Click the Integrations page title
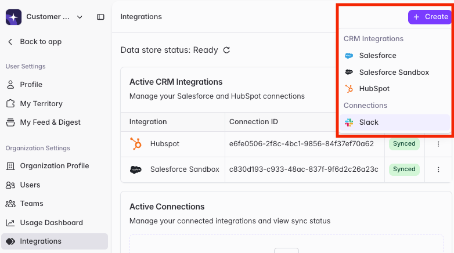The width and height of the screenshot is (454, 253). [x=141, y=17]
